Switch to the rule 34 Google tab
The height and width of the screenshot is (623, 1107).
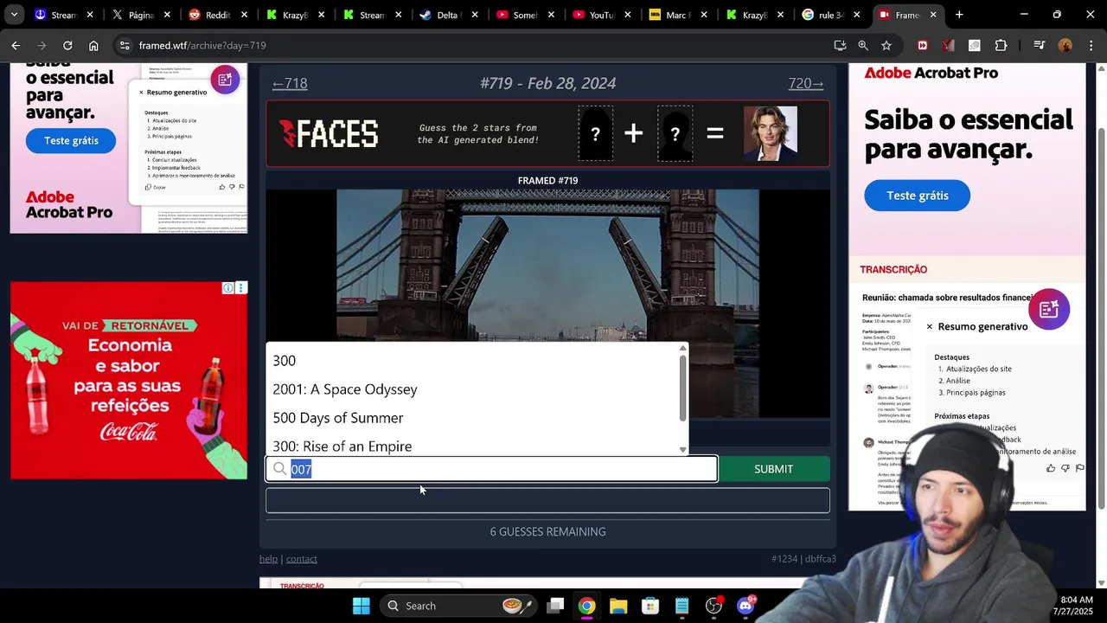point(831,15)
